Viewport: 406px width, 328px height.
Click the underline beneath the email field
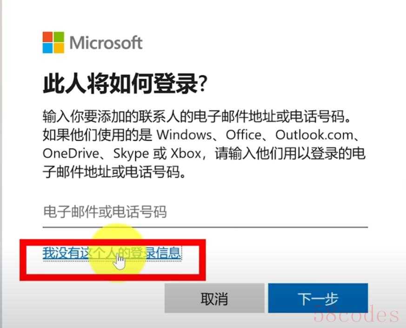point(205,227)
